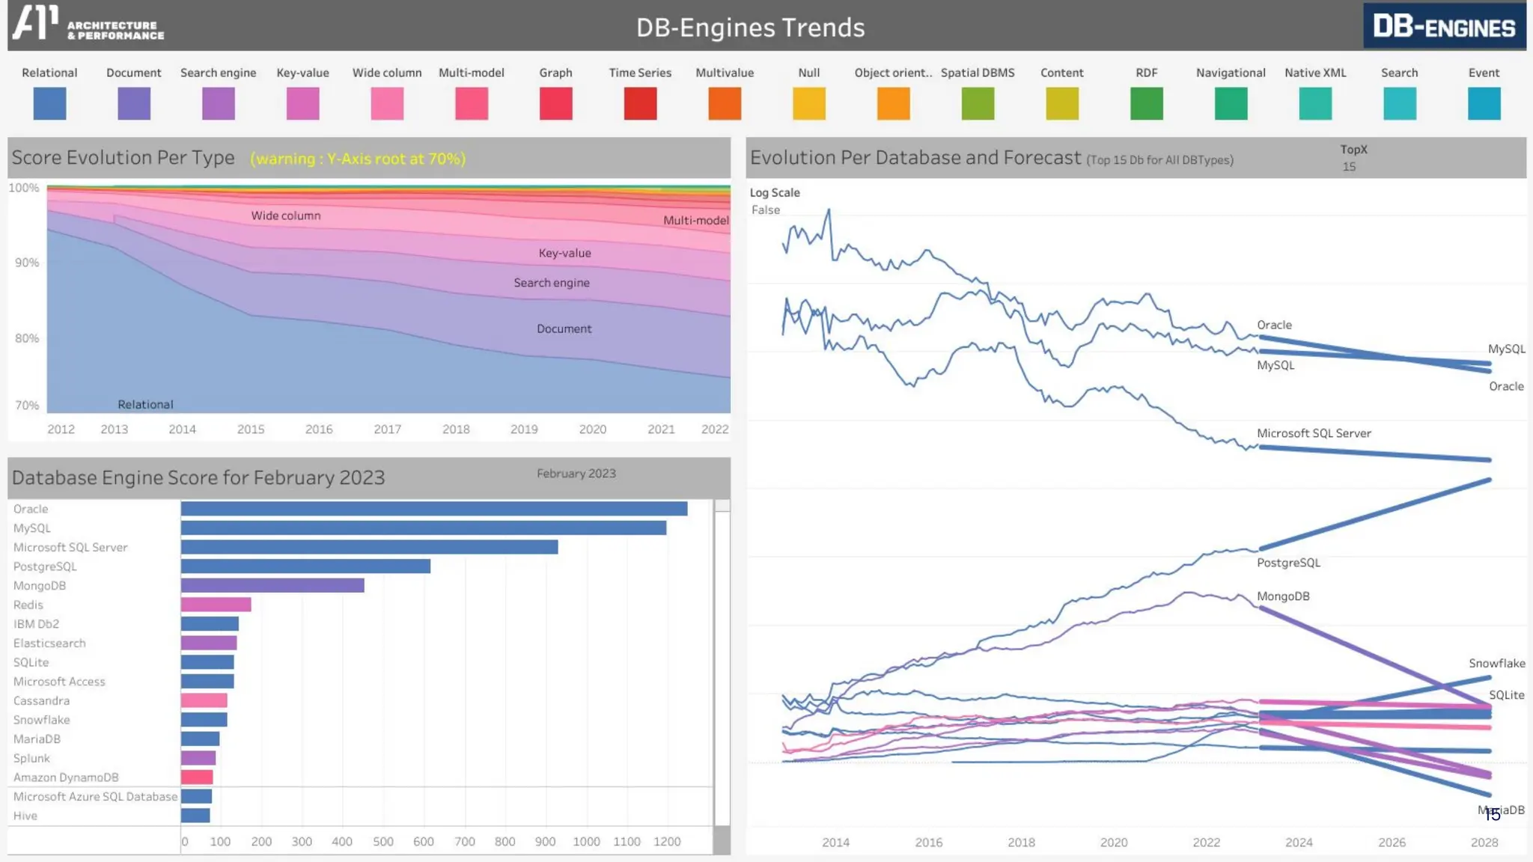Click the Microsoft SQL Server score bar
Viewport: 1533px width, 862px height.
coord(370,547)
